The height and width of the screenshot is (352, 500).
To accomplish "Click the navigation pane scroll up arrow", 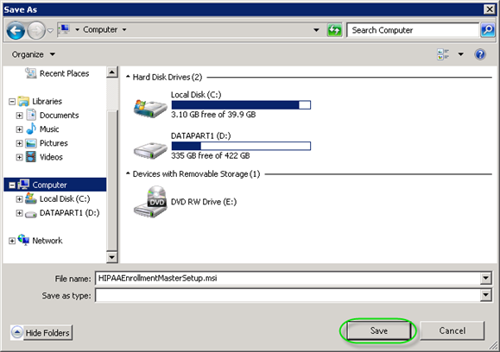I will (112, 72).
